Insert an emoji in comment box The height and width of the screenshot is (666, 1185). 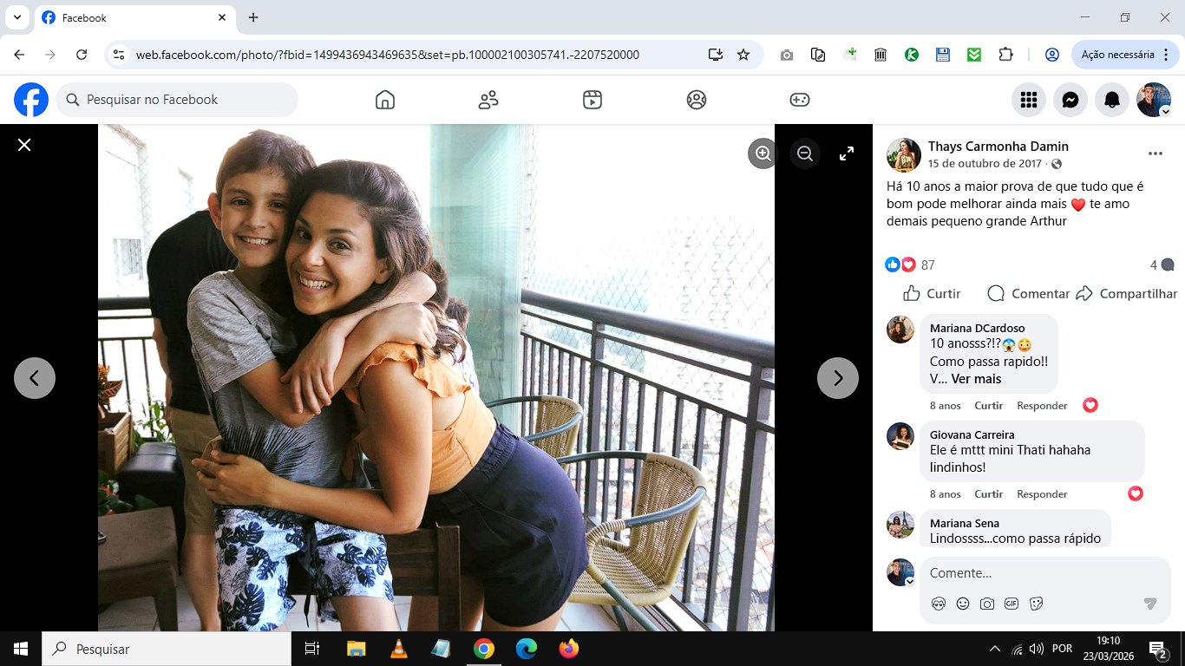[x=963, y=604]
